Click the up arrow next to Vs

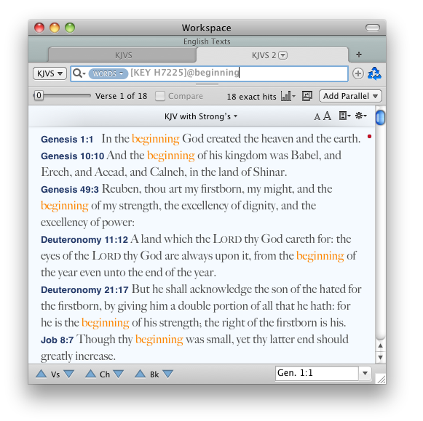tap(41, 374)
